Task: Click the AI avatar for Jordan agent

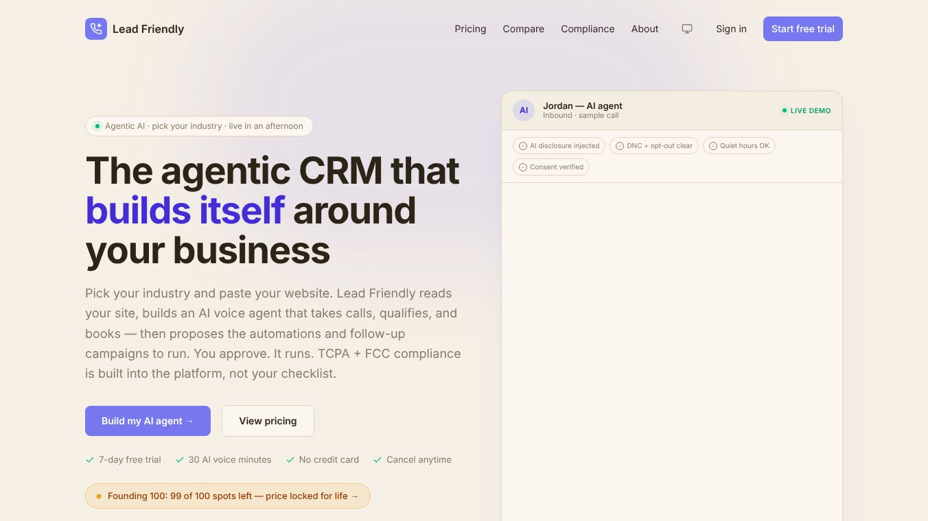Action: pyautogui.click(x=524, y=110)
